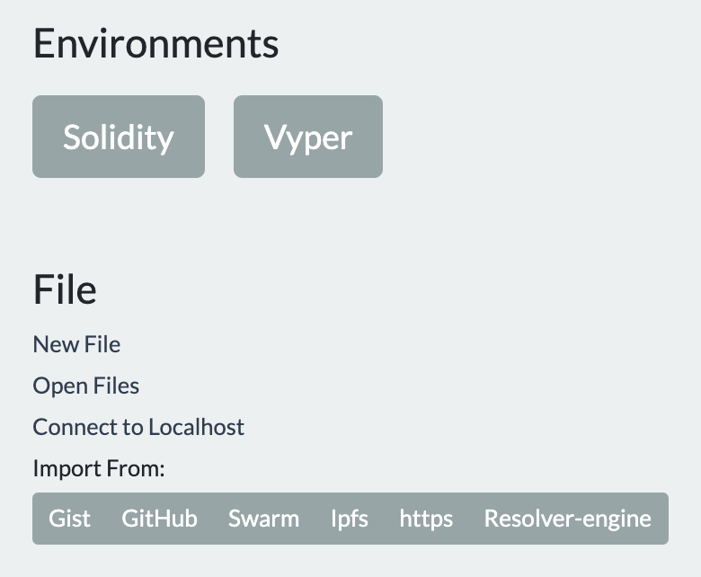
Task: Import from Ipfs
Action: (350, 519)
